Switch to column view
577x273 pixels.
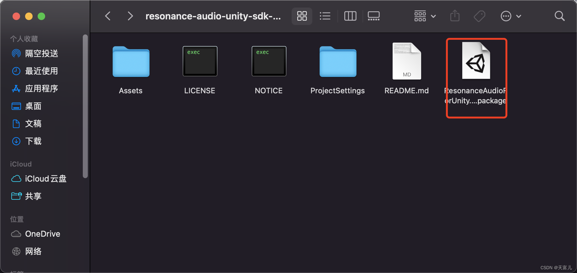coord(350,16)
